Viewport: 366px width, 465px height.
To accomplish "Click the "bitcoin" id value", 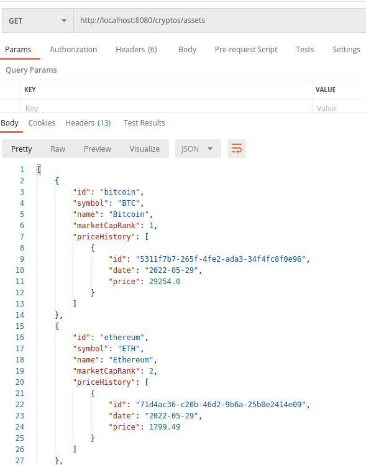I will tap(120, 192).
